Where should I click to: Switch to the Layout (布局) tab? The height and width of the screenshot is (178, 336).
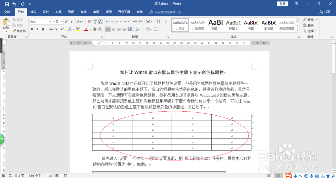[58, 12]
